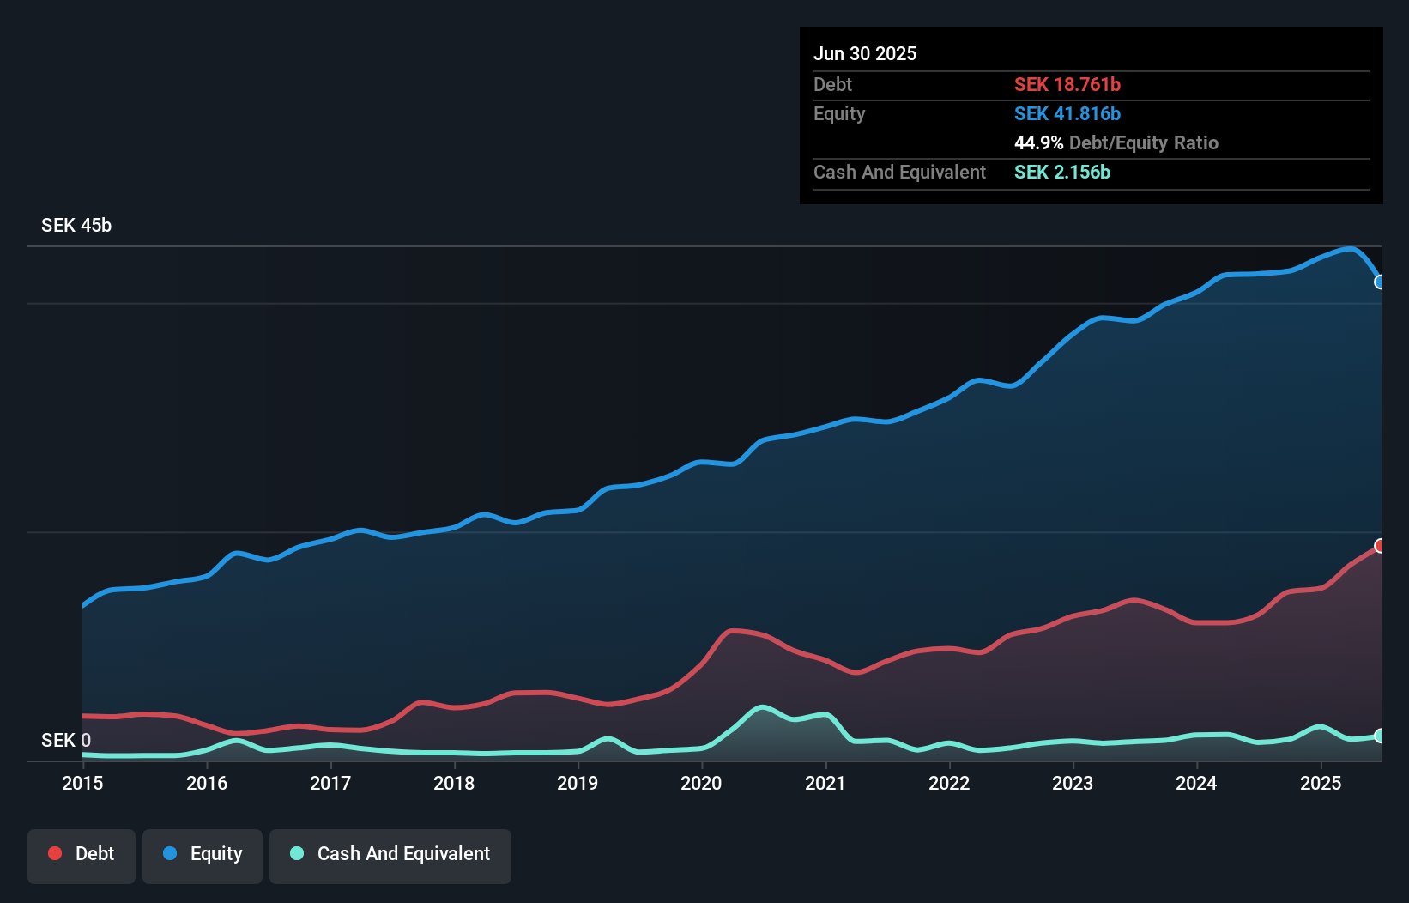Select the red Debt endpoint marker on chart
Viewport: 1409px width, 903px height.
point(1380,545)
